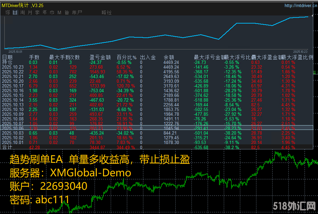The height and width of the screenshot is (214, 318).
Task: Click balance value 2649.63
Action: 171,76
